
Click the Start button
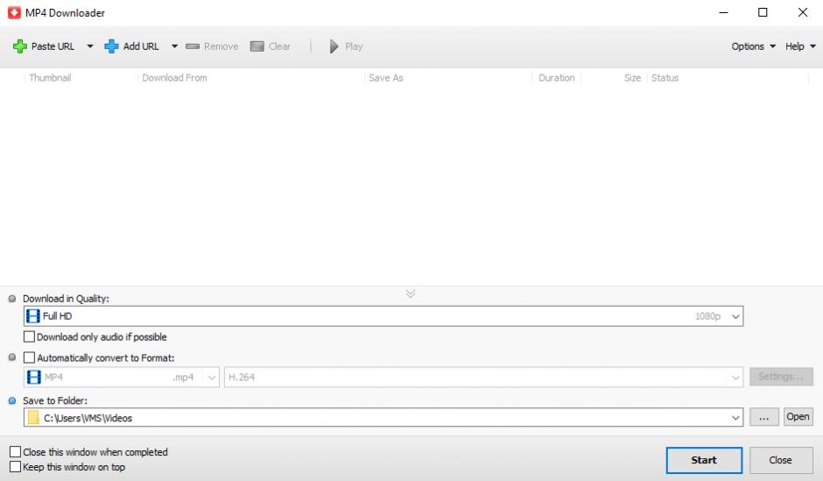[703, 460]
